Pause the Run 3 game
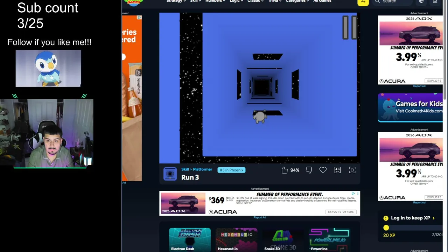The image size is (448, 252). [x=349, y=27]
